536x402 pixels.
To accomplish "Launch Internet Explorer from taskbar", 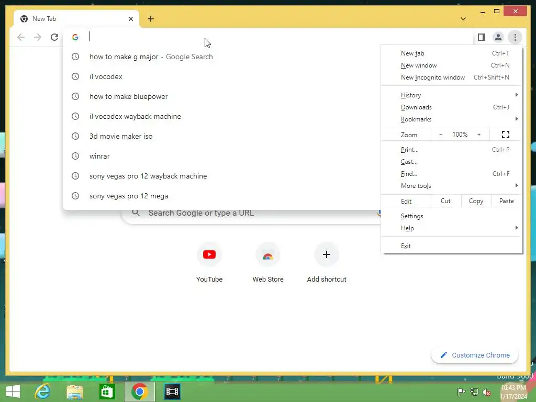I will 43,392.
